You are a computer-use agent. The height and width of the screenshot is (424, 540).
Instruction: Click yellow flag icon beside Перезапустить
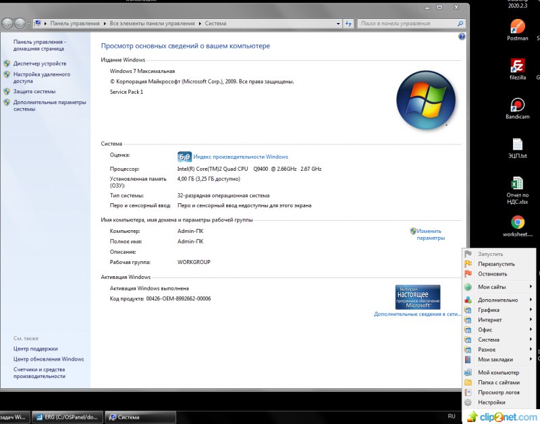click(468, 264)
